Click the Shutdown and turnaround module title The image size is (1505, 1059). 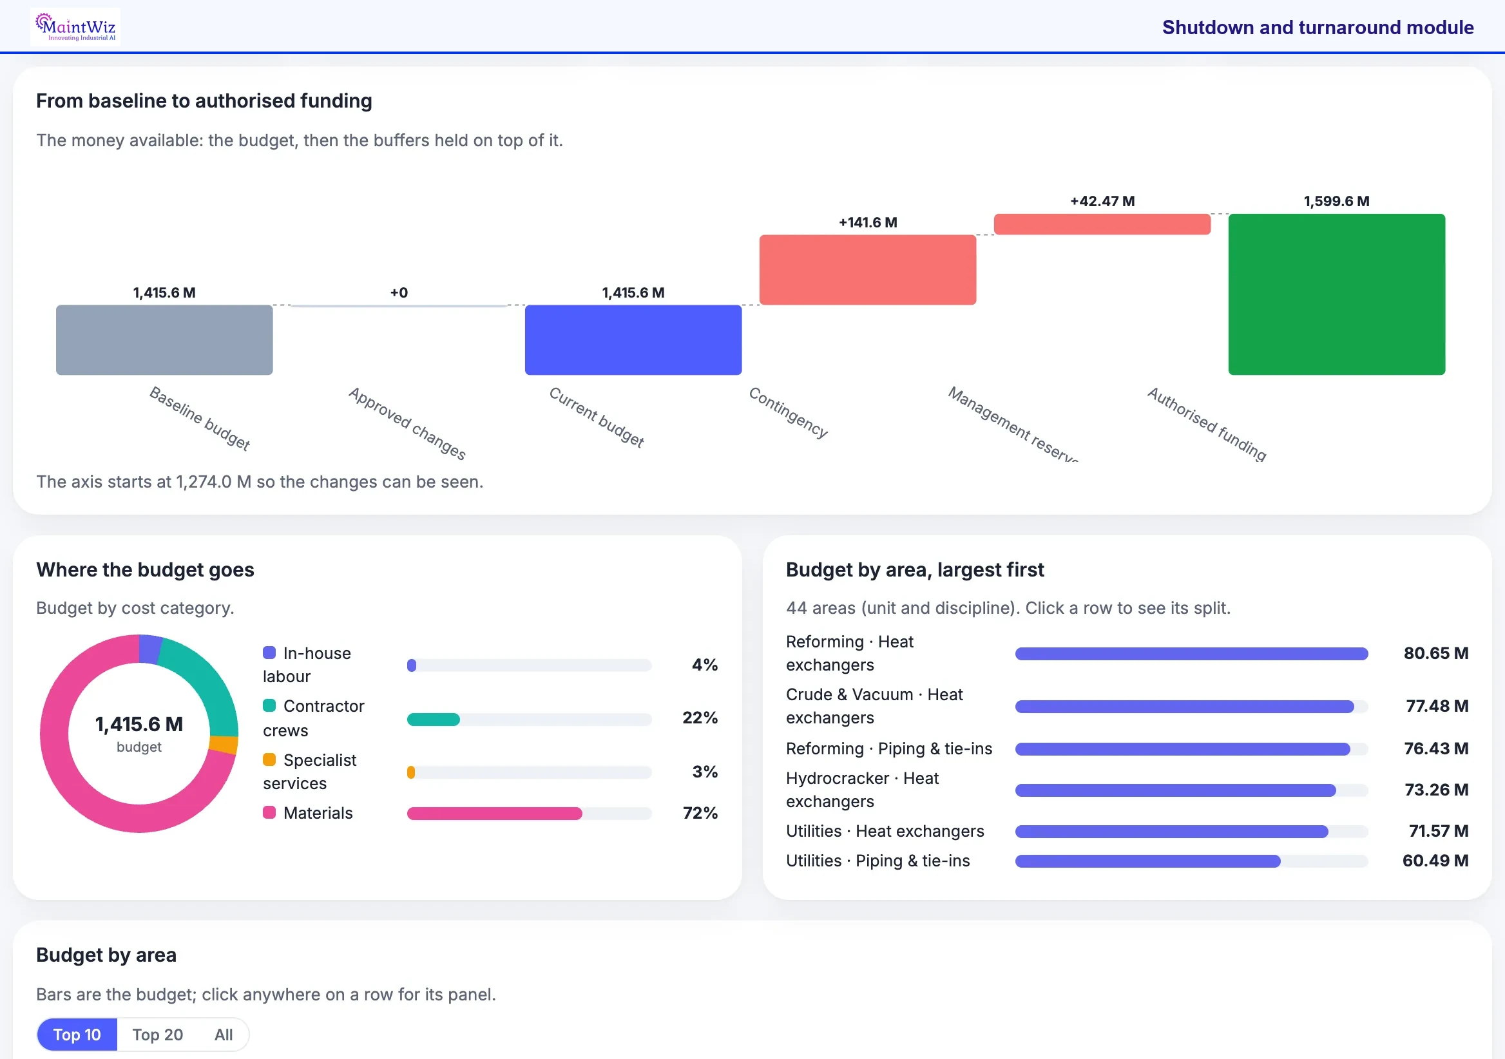[1318, 28]
